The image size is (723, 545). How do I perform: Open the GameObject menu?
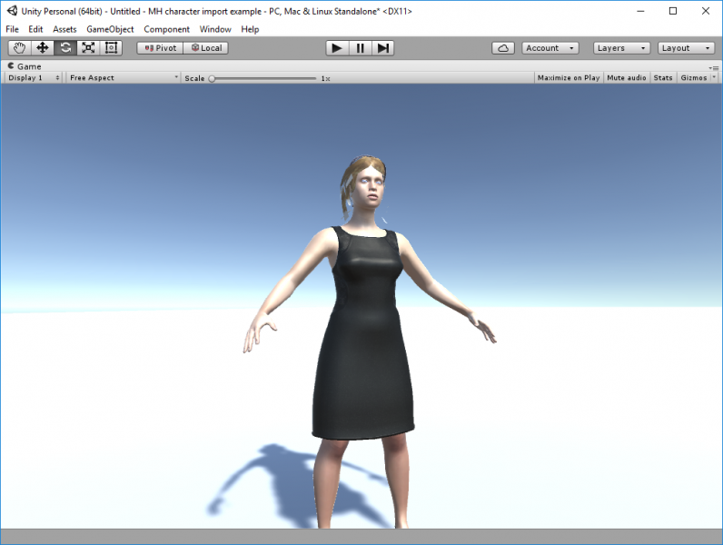pyautogui.click(x=110, y=29)
